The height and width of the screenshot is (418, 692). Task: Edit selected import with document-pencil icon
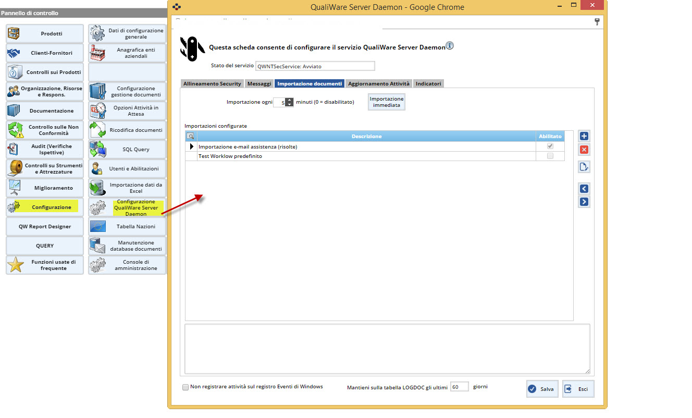(x=584, y=167)
